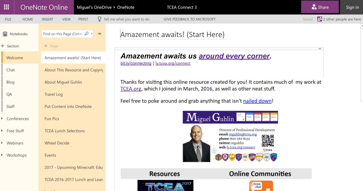Screen dimensions: 363x191
Task: Open the Travel Log page
Action: [x=53, y=94]
